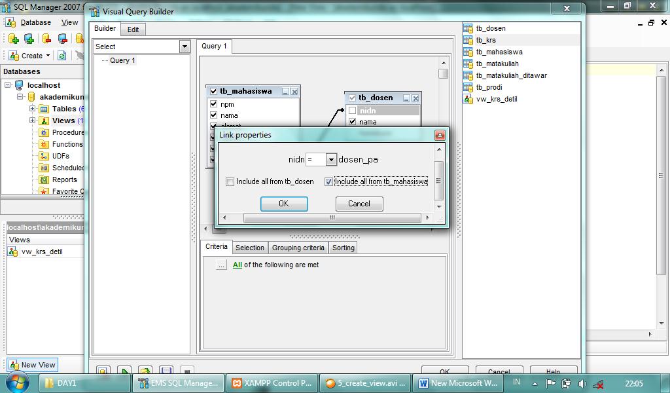Image resolution: width=670 pixels, height=393 pixels.
Task: Click the ellipsis button in Criteria pane
Action: (x=221, y=265)
